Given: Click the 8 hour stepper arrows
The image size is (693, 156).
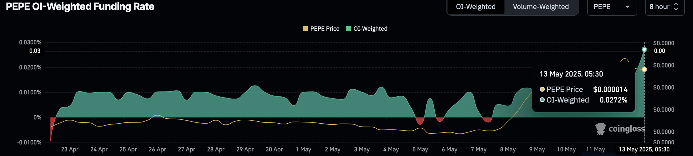Looking at the screenshot, I should pos(676,7).
